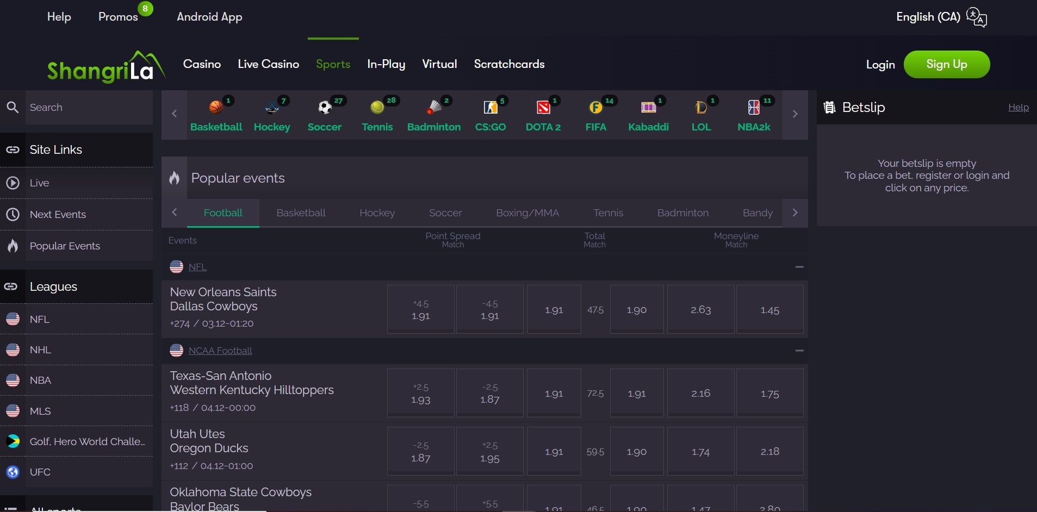This screenshot has height=512, width=1037.
Task: Select Utah Utes spread odds 1.87
Action: [421, 451]
